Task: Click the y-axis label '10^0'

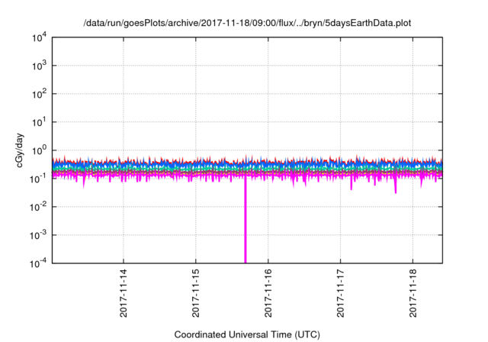Action: click(x=40, y=150)
